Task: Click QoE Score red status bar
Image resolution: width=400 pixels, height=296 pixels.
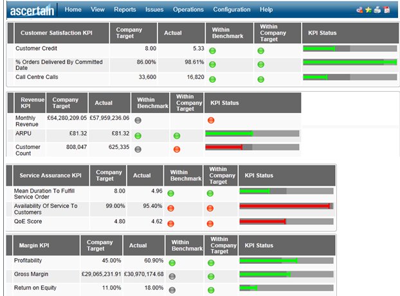Action: [x=286, y=222]
